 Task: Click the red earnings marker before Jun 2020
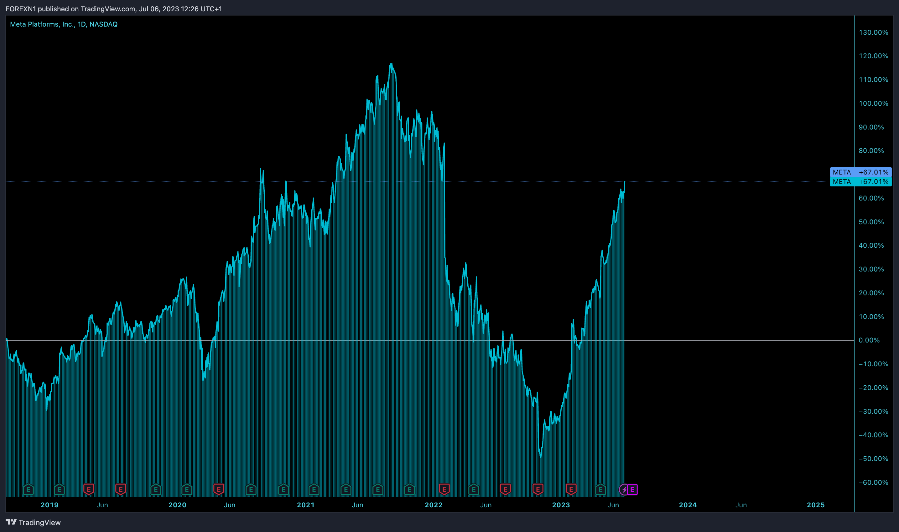click(219, 489)
